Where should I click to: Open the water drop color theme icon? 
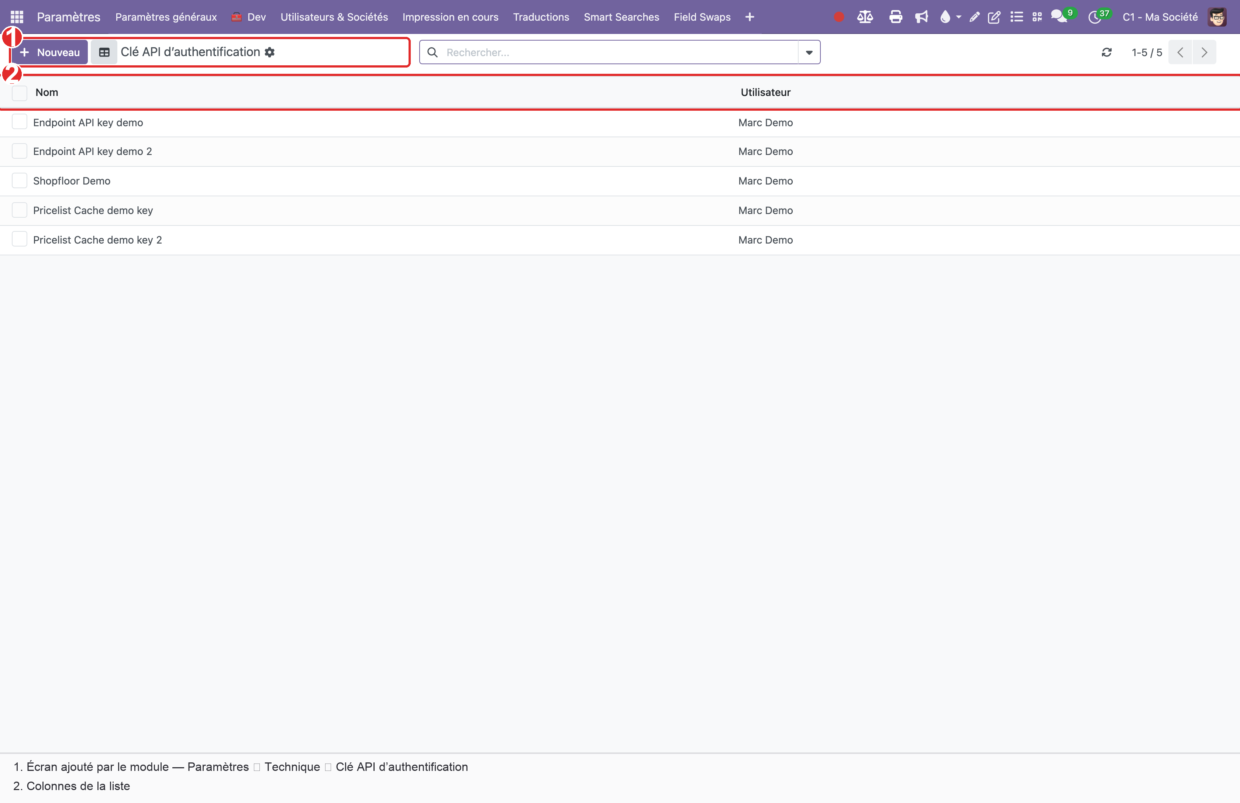(945, 17)
